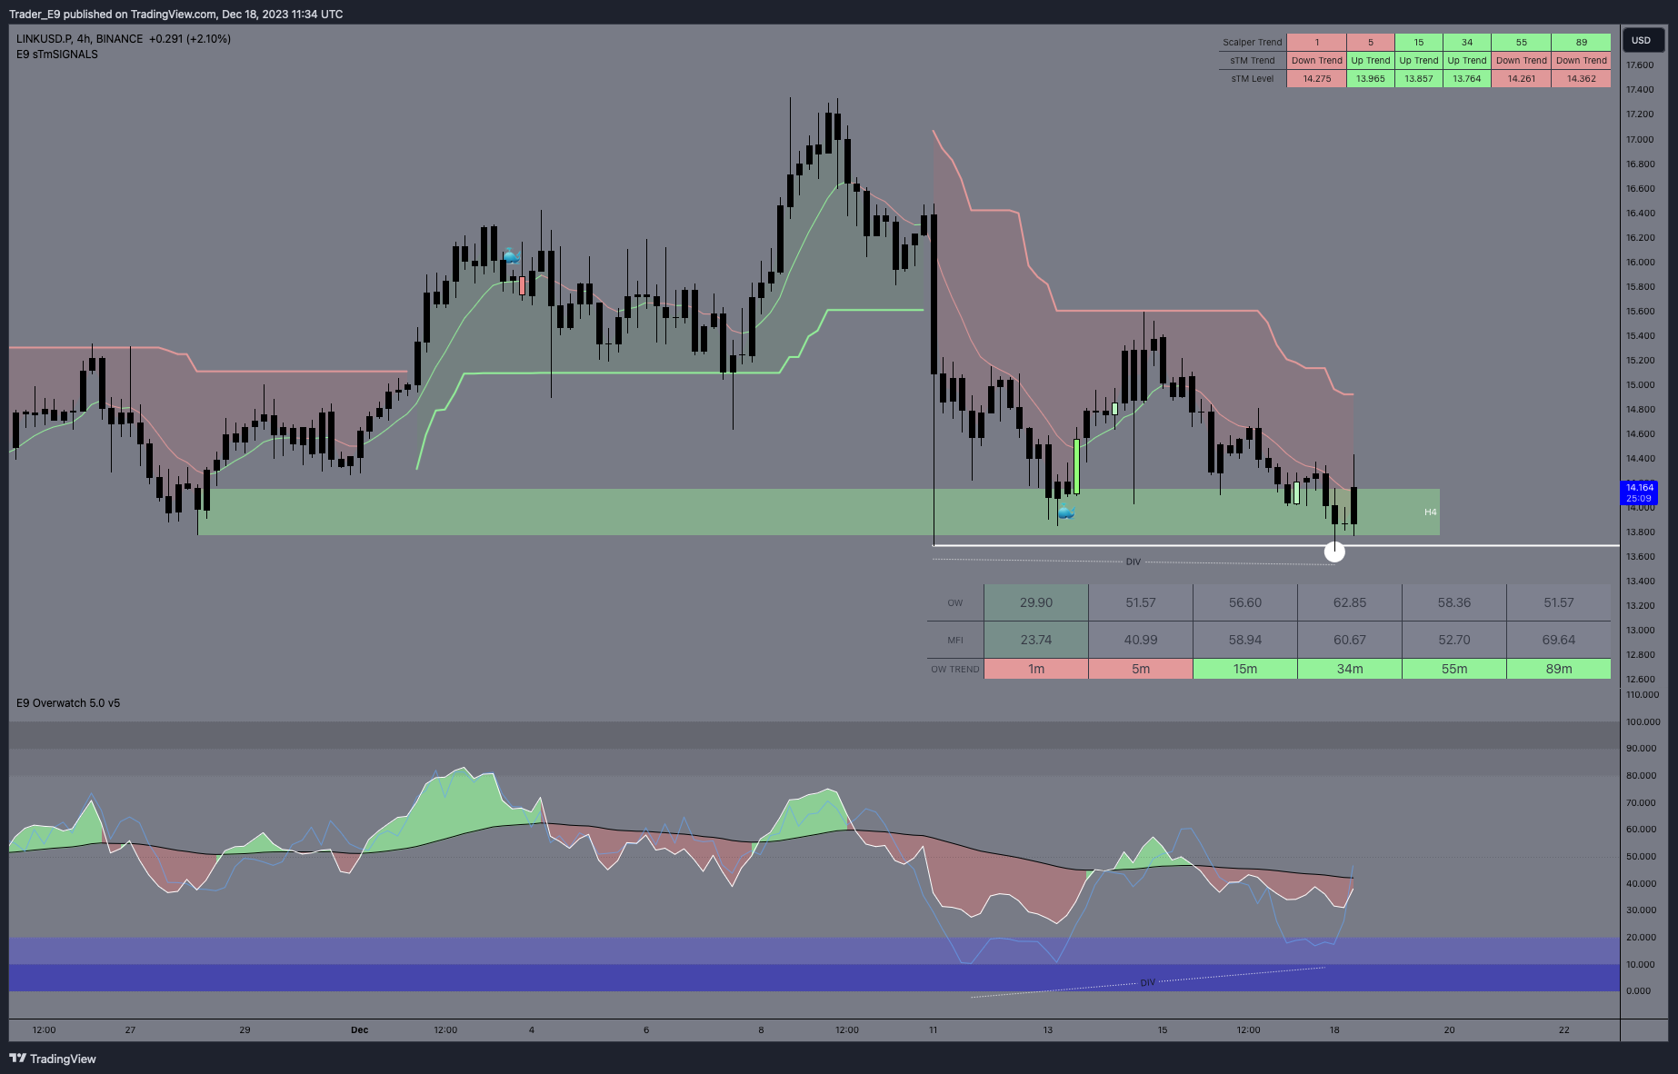Select the whale icon near Dec 4 candles

[512, 256]
